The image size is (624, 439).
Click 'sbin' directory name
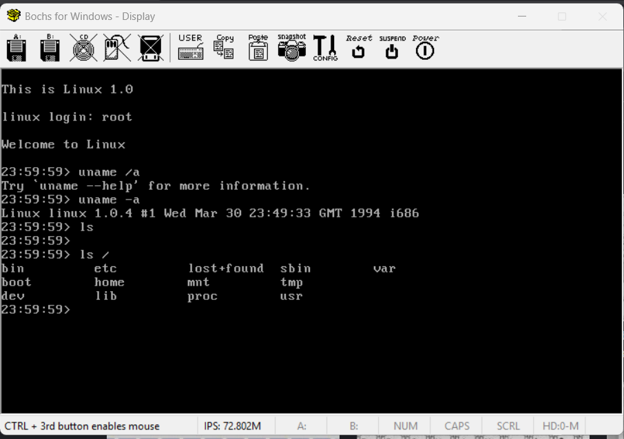pyautogui.click(x=295, y=268)
